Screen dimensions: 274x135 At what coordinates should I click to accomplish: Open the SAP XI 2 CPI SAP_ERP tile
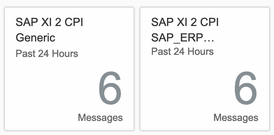[205, 69]
